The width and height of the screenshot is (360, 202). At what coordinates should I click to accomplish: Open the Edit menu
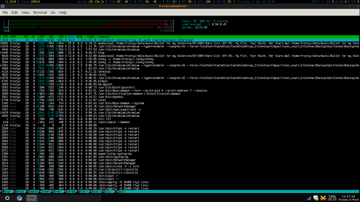(x=15, y=12)
